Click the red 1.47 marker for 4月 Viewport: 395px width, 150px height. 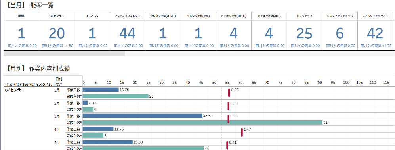click(242, 132)
